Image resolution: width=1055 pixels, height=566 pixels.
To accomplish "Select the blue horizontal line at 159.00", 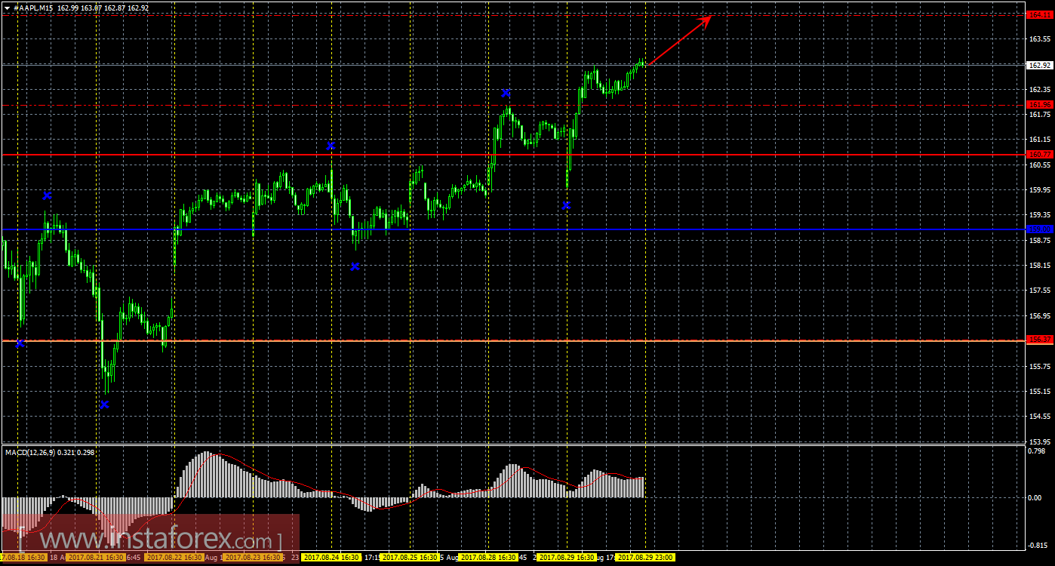I will tap(513, 229).
